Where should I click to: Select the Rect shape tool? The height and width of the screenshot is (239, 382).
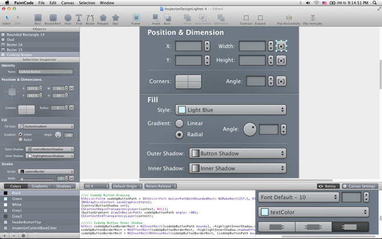click(x=38, y=19)
